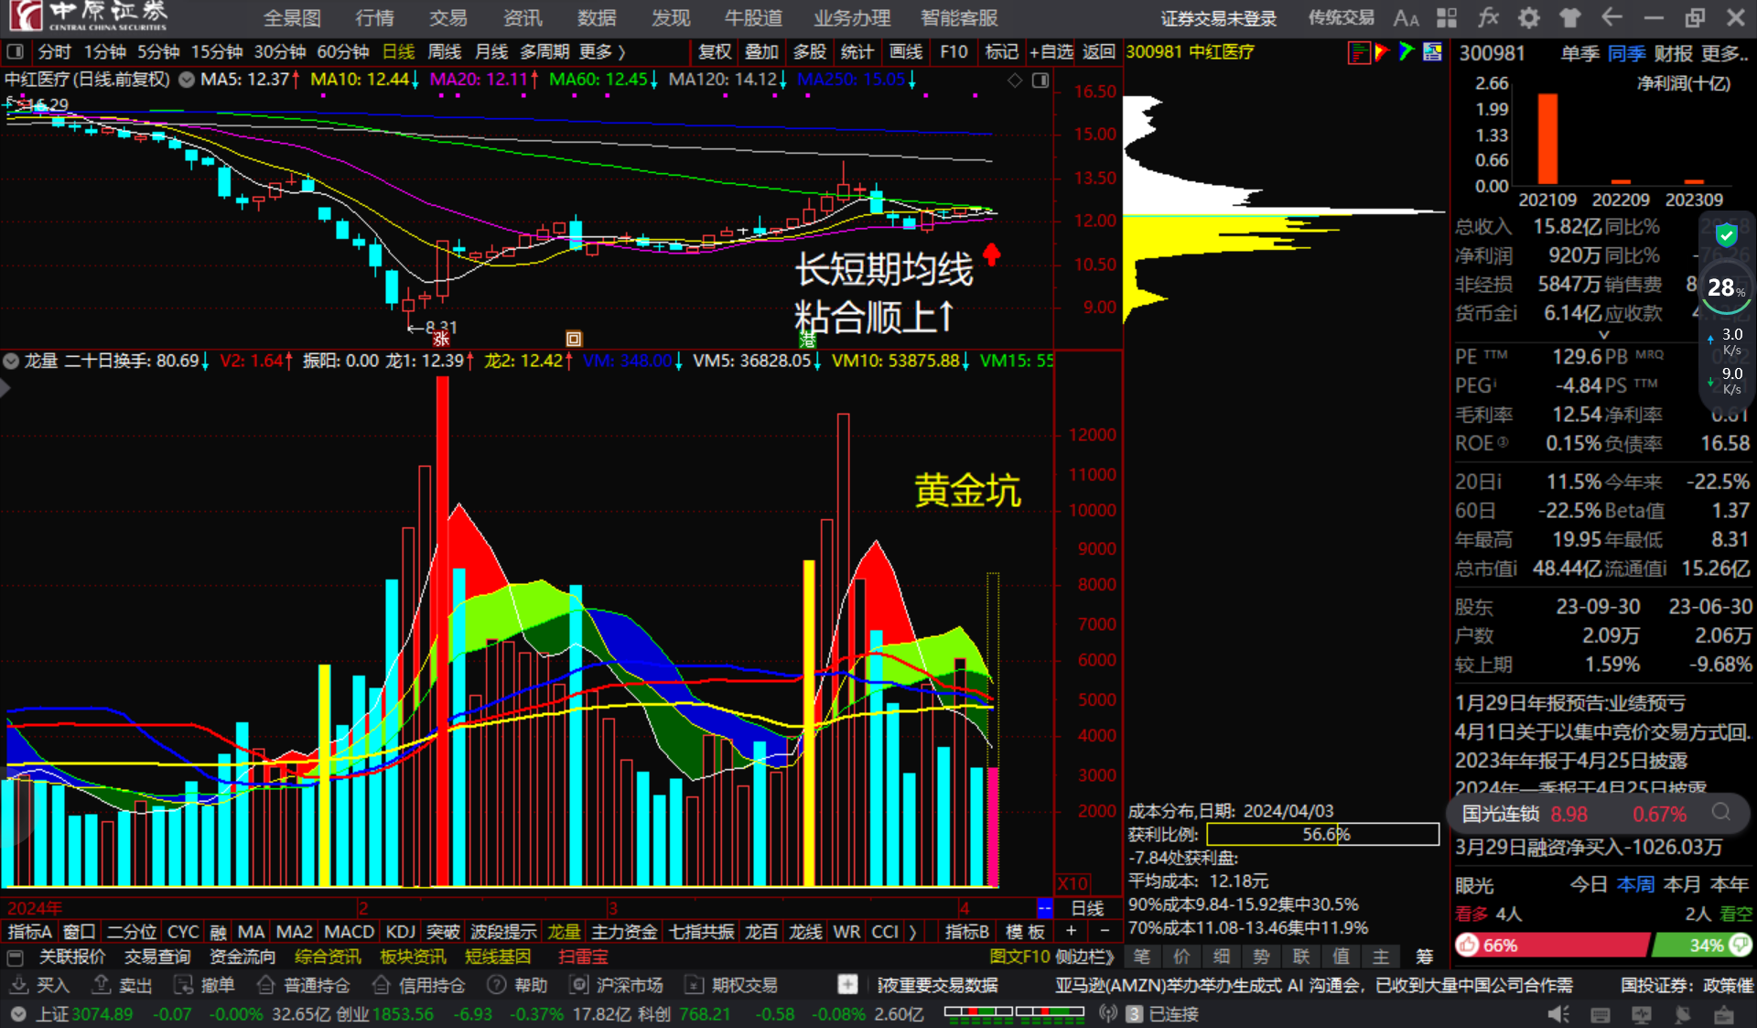The image size is (1757, 1028).
Task: Click the back arrow icon in title bar
Action: [x=1611, y=18]
